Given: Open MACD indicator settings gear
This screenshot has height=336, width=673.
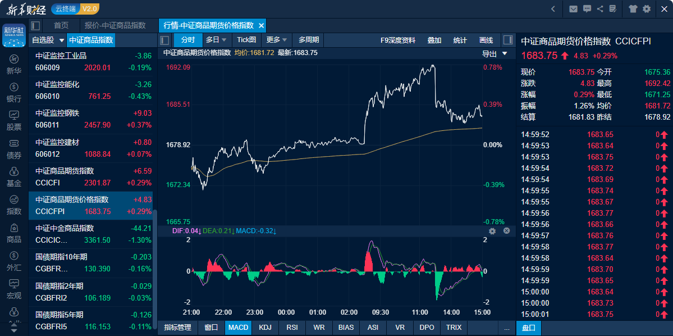Looking at the screenshot, I should click(x=492, y=231).
